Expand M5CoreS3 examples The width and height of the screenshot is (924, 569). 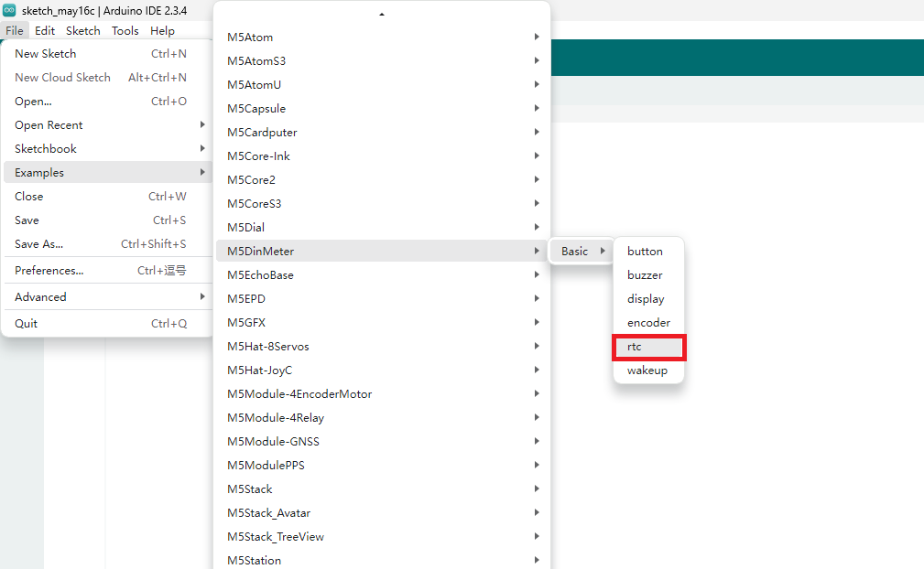pos(382,204)
